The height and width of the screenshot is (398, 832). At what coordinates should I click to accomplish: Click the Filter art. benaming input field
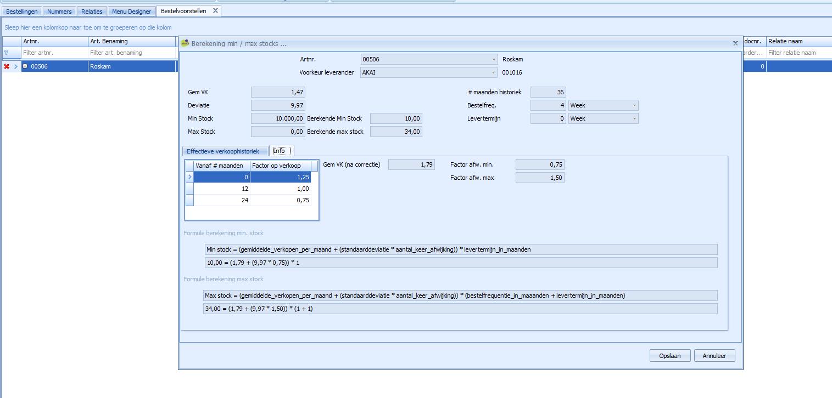coord(131,53)
